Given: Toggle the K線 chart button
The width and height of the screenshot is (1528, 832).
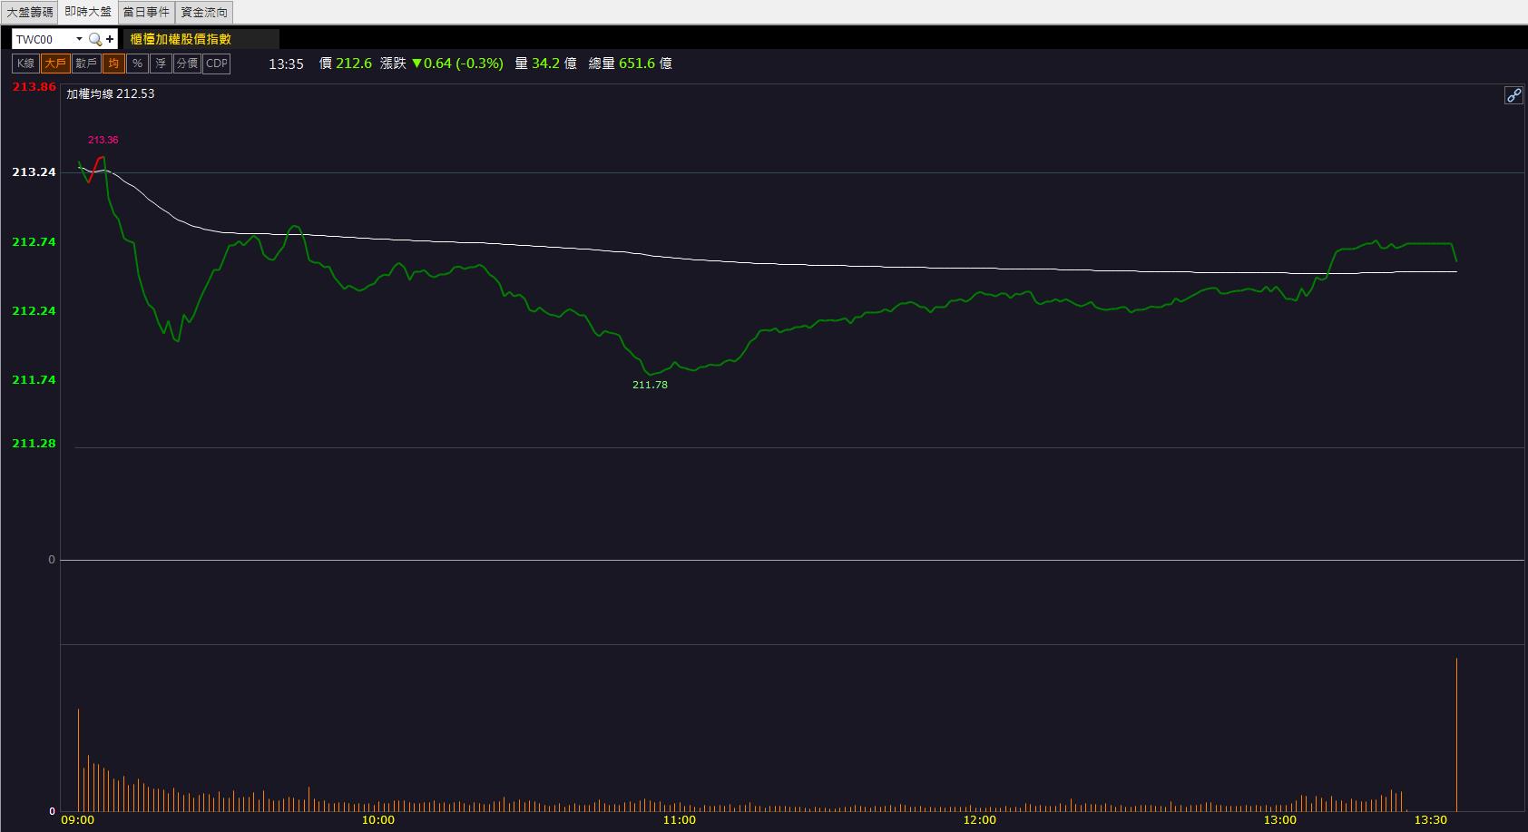Looking at the screenshot, I should pyautogui.click(x=25, y=64).
